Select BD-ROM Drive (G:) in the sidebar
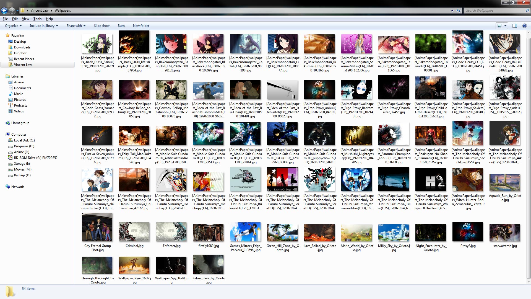 35,158
